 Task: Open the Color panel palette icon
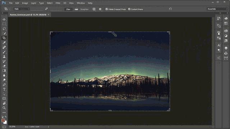[226, 18]
